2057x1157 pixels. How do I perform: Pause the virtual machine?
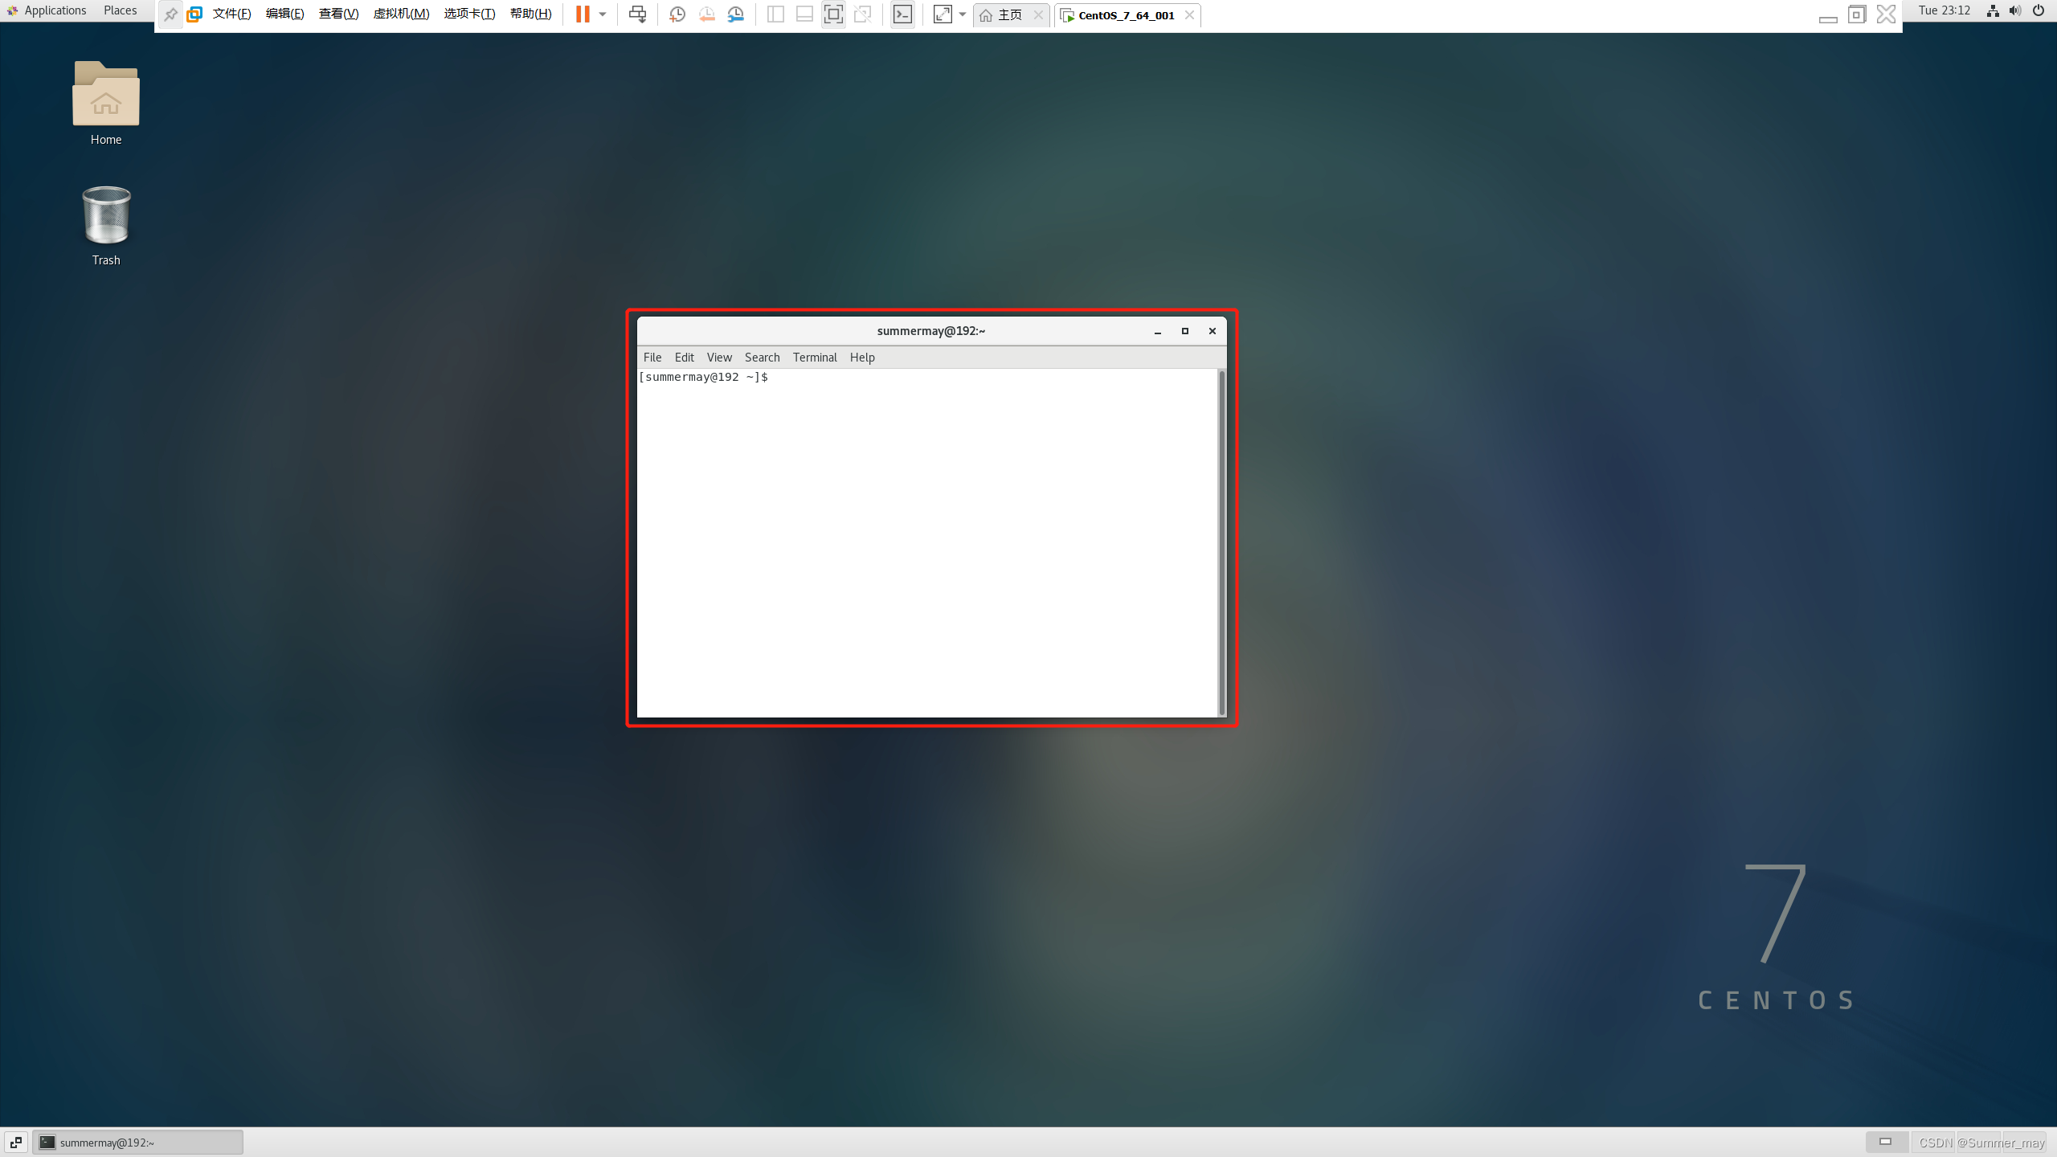coord(583,14)
